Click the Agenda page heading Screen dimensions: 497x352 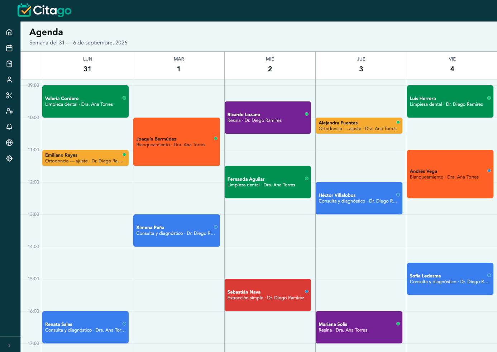(x=46, y=32)
